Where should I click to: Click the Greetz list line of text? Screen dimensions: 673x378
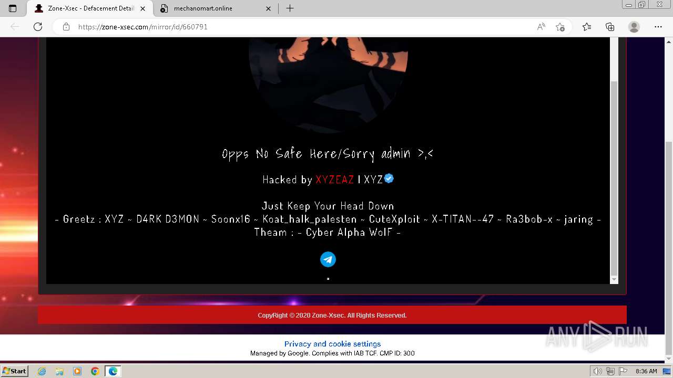328,219
